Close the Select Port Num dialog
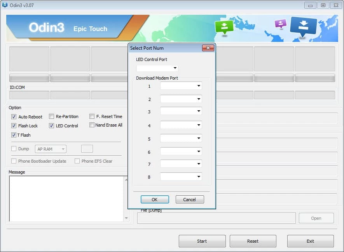This screenshot has width=344, height=252. pyautogui.click(x=208, y=48)
